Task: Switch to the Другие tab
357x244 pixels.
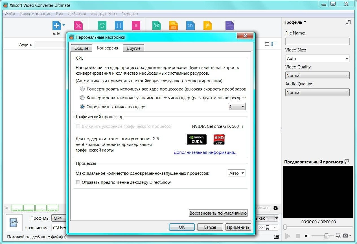Action: [x=134, y=48]
